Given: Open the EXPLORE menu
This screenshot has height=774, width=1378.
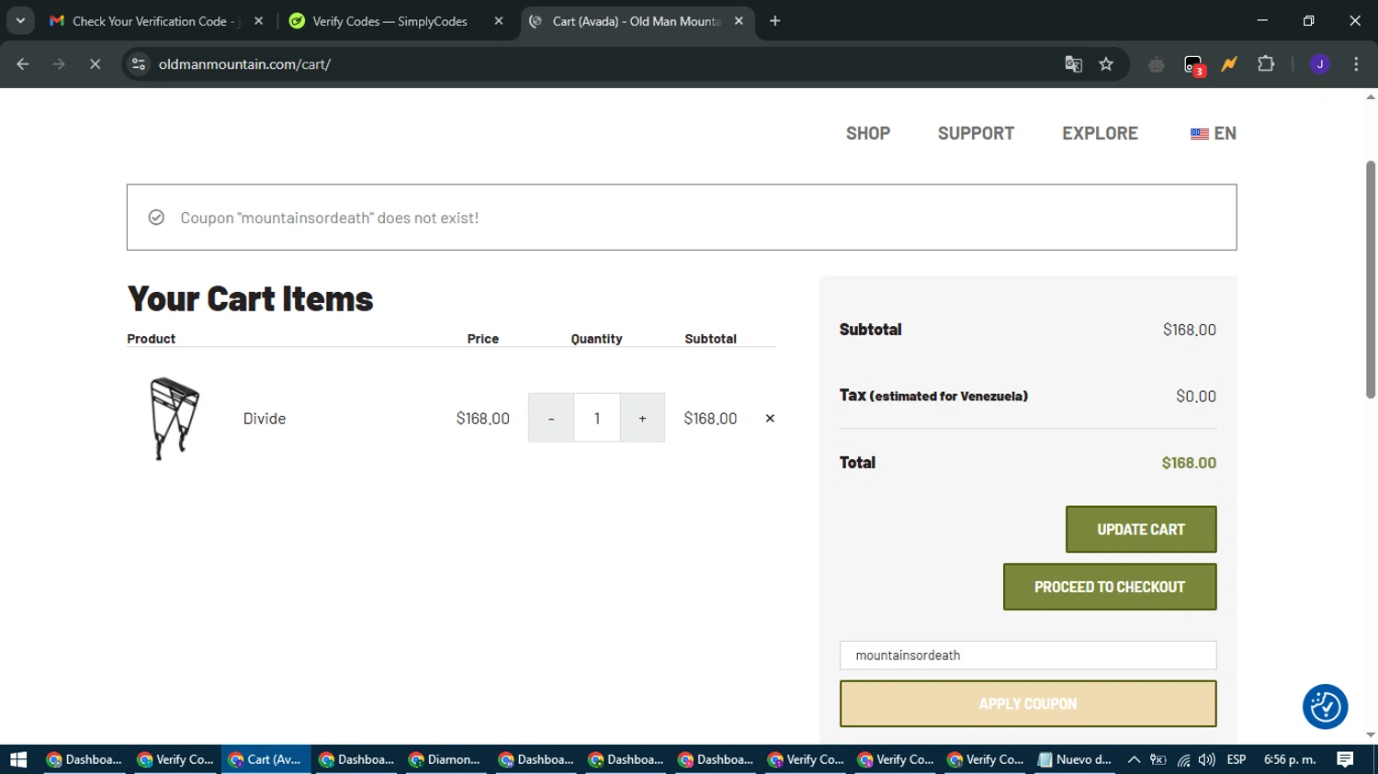Looking at the screenshot, I should (1100, 133).
